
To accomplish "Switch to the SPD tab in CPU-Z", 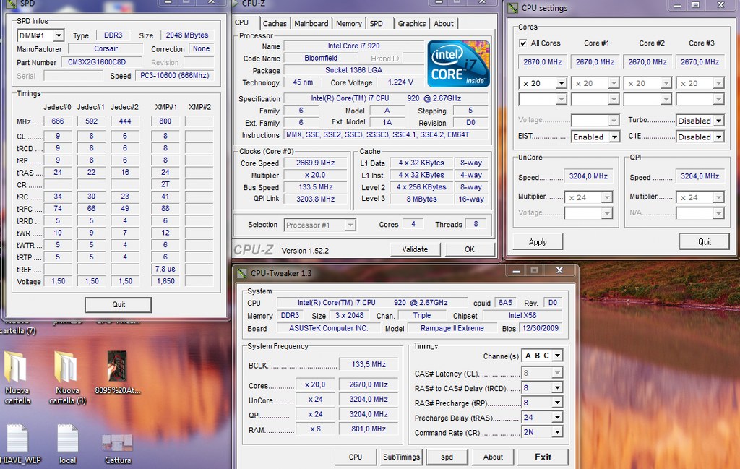I will (376, 24).
